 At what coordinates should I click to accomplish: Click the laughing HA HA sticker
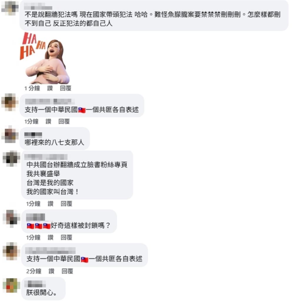45,58
